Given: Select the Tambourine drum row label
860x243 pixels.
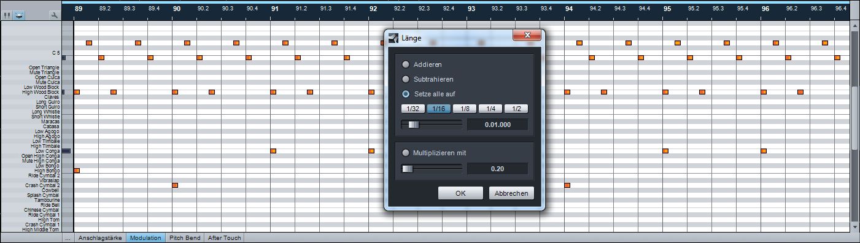Looking at the screenshot, I should point(47,200).
